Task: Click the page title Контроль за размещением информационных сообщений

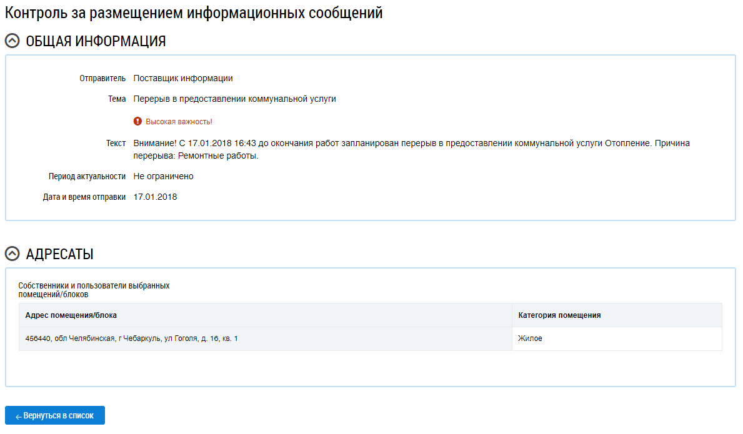Action: (194, 13)
